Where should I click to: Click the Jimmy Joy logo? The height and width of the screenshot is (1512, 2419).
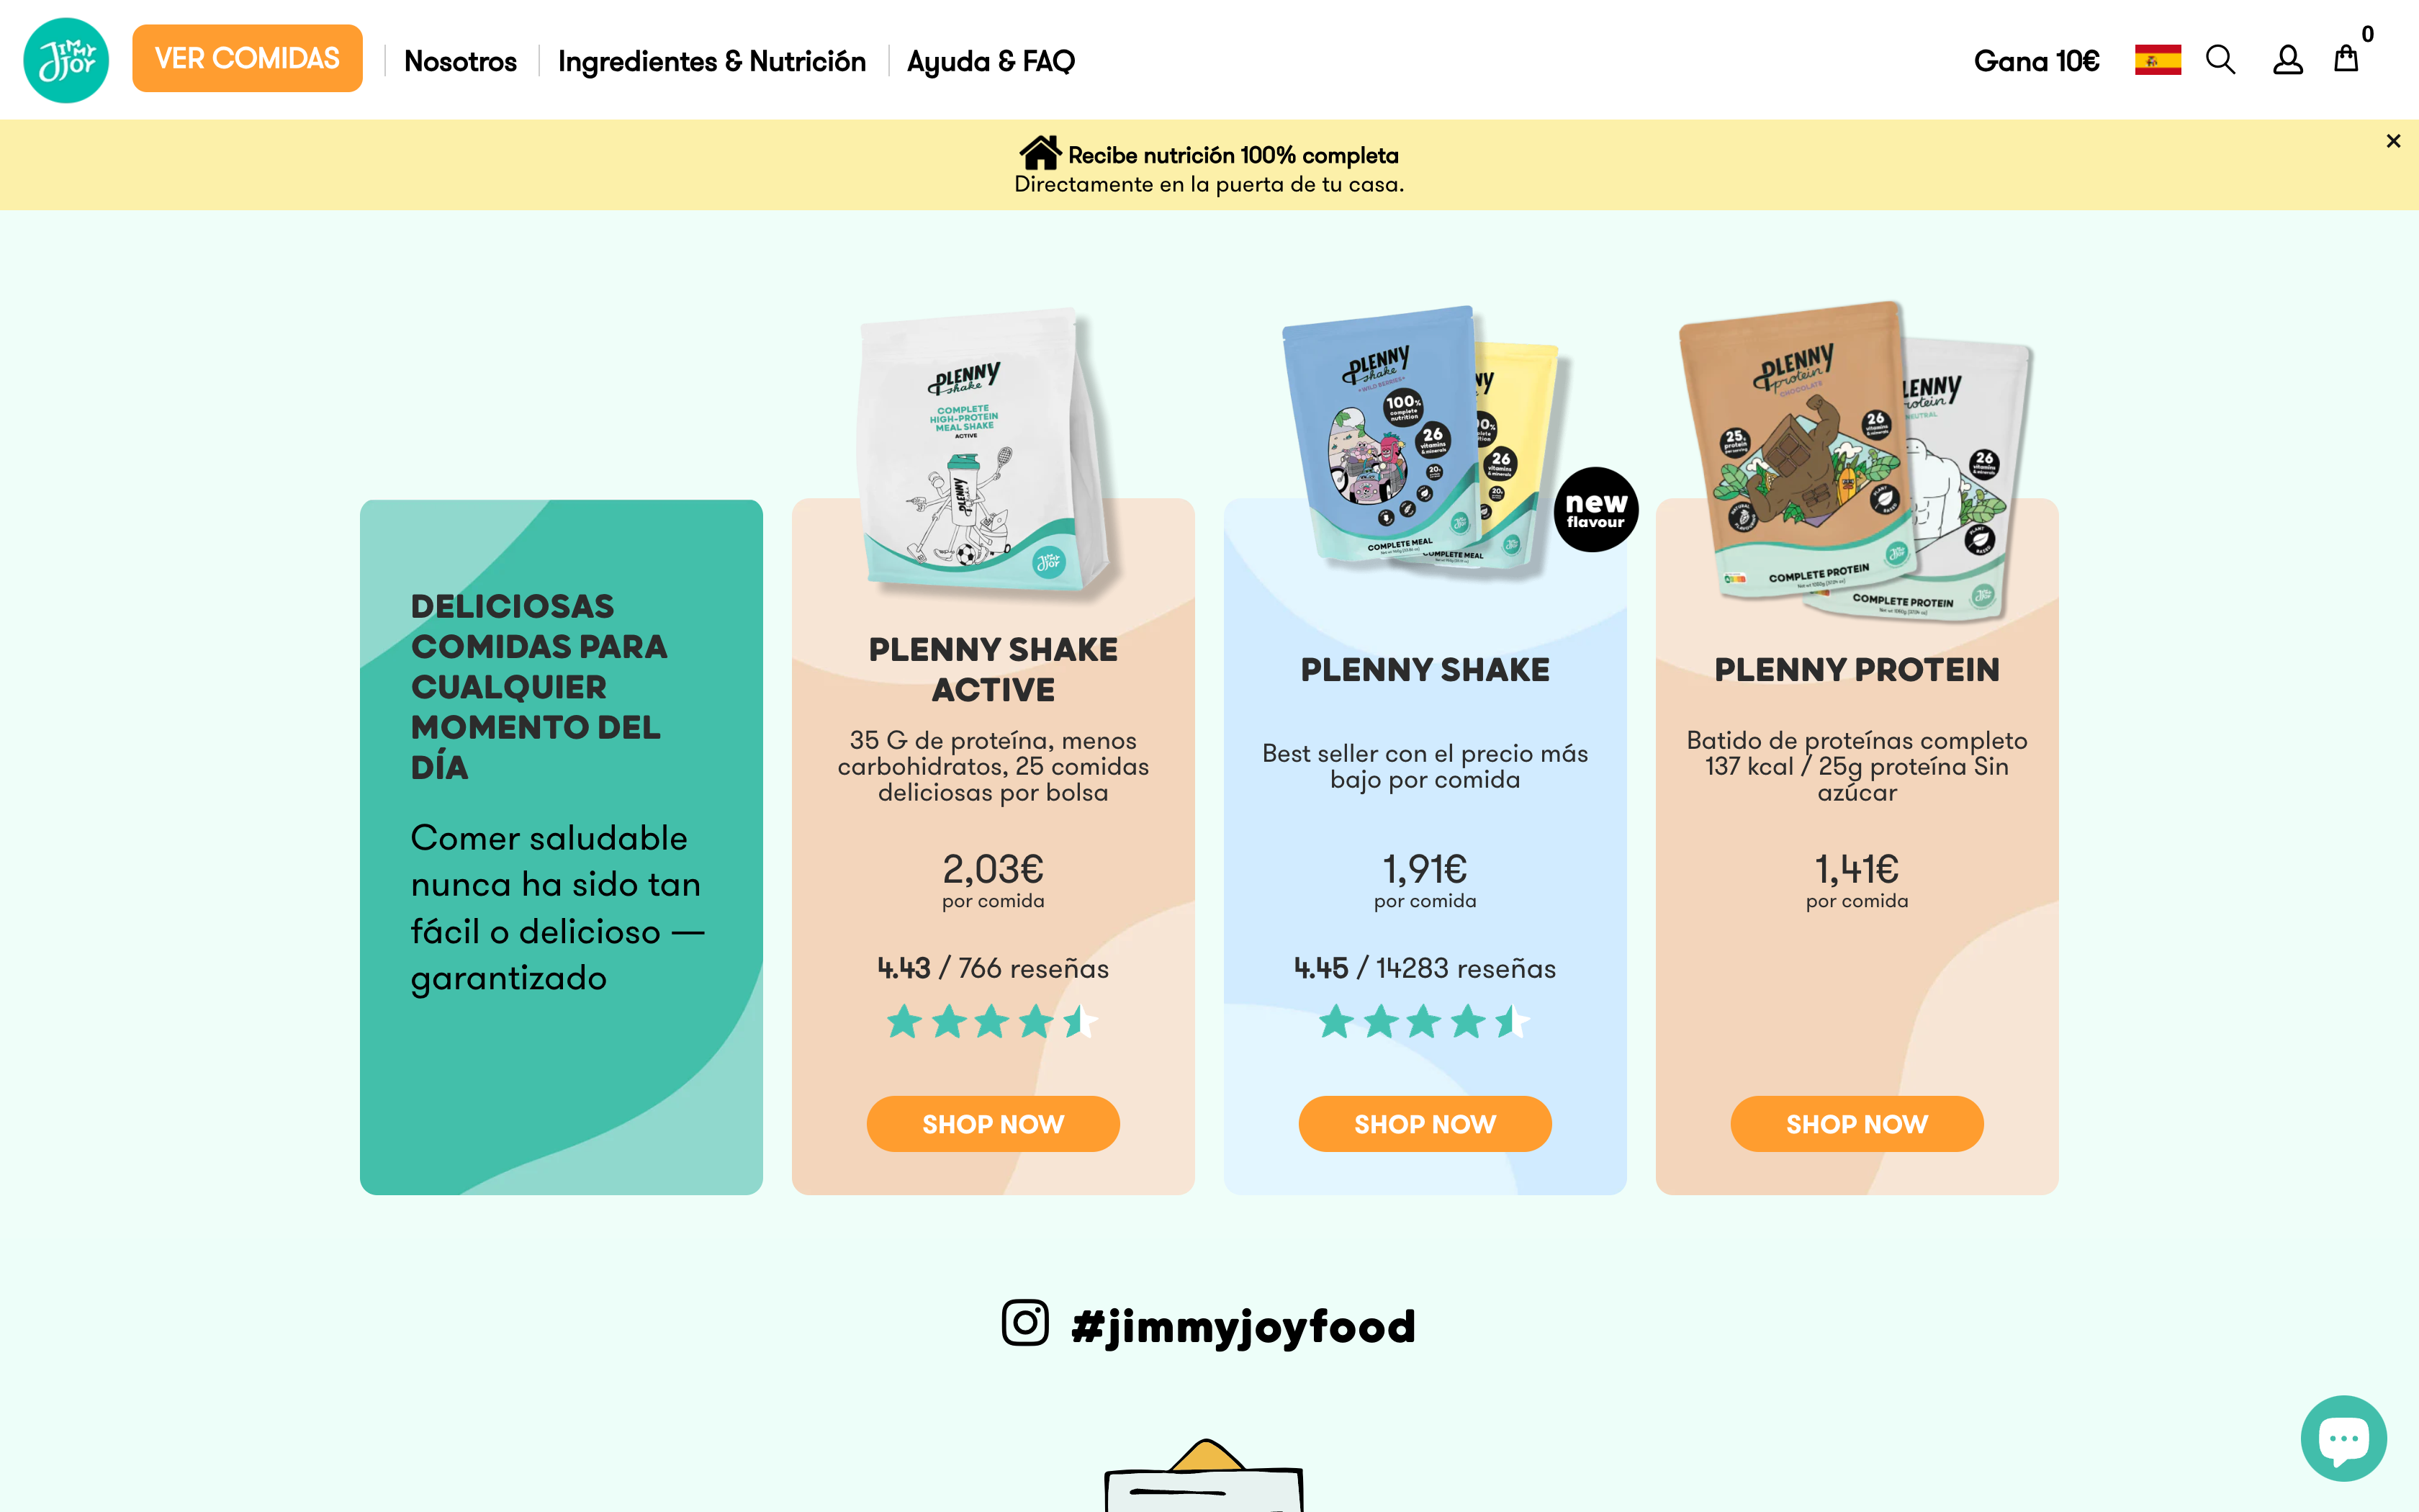tap(66, 60)
